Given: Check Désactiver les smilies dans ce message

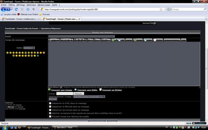Looking at the screenshot, I should [x=50, y=110].
